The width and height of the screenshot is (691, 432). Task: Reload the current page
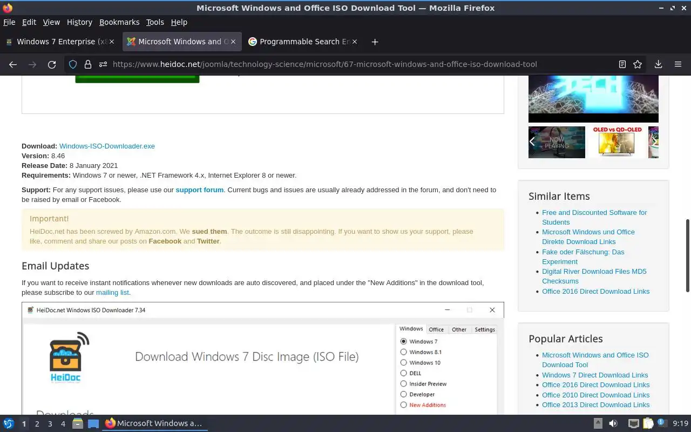click(x=52, y=64)
